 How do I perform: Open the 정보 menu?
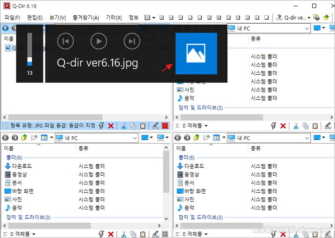134,17
